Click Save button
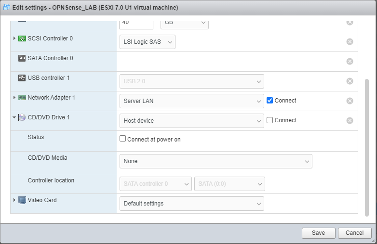Screen dimensions: 377x244 click(x=319, y=233)
